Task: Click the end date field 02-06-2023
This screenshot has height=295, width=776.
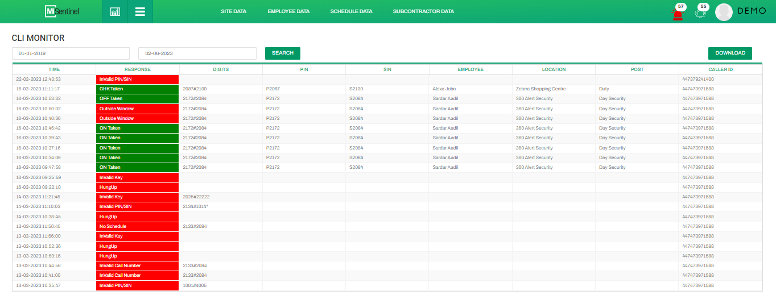Action: coord(197,53)
